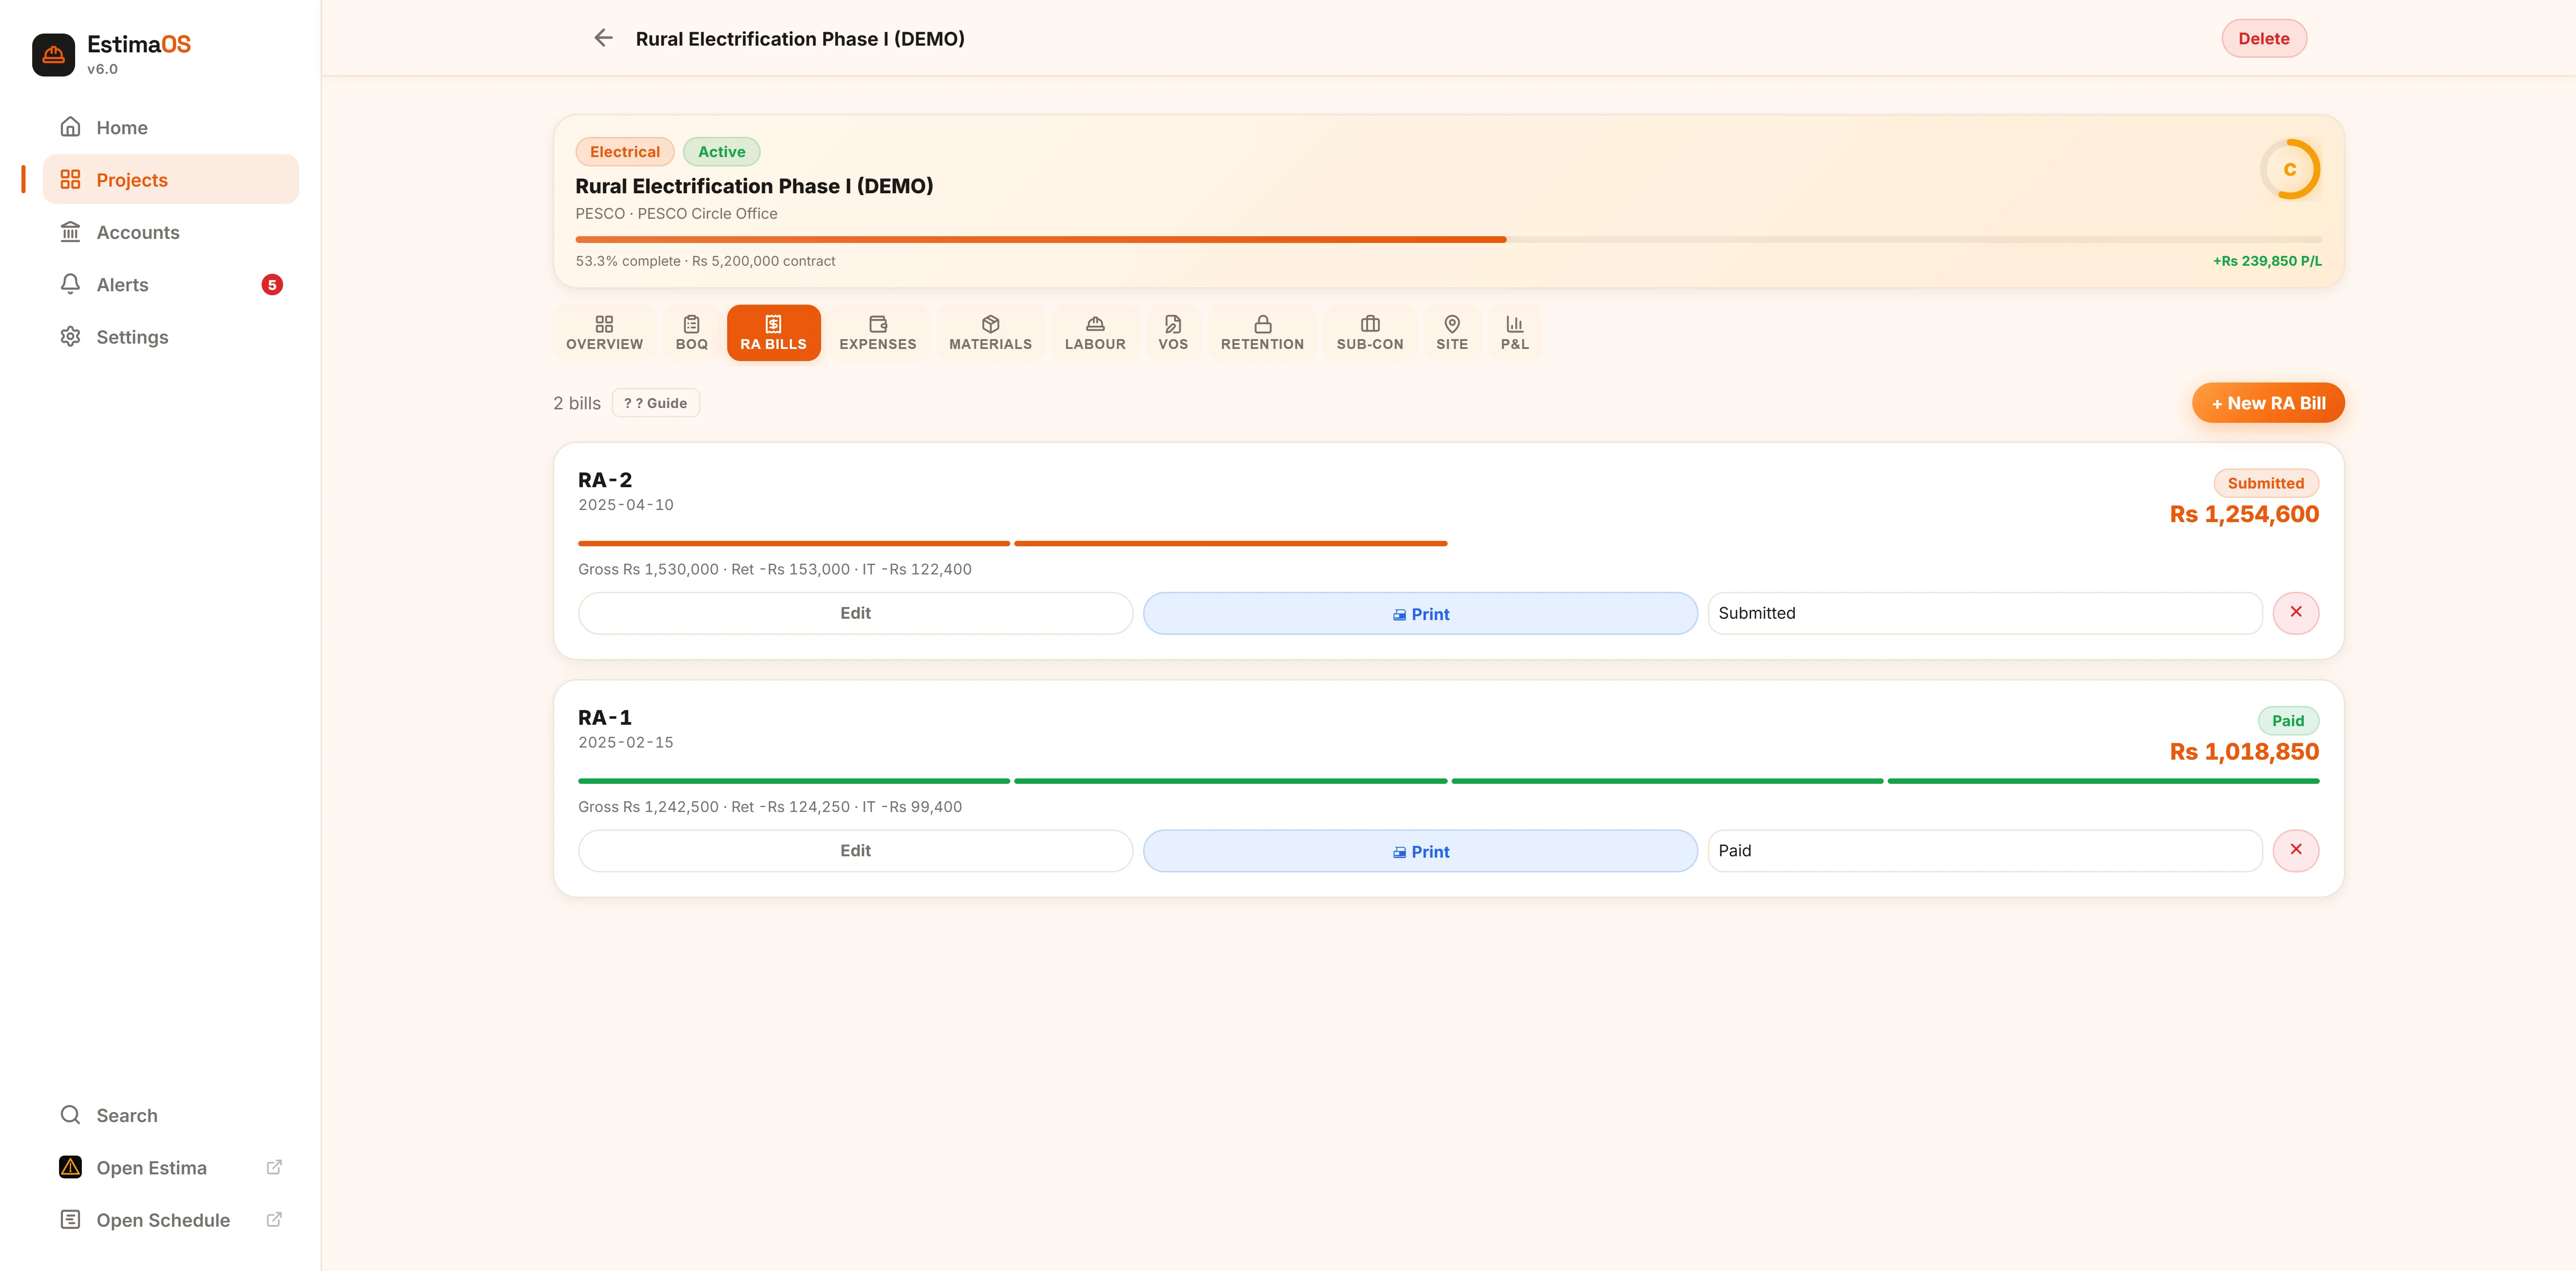Click the RA-2 date 2025-04-10

[626, 505]
